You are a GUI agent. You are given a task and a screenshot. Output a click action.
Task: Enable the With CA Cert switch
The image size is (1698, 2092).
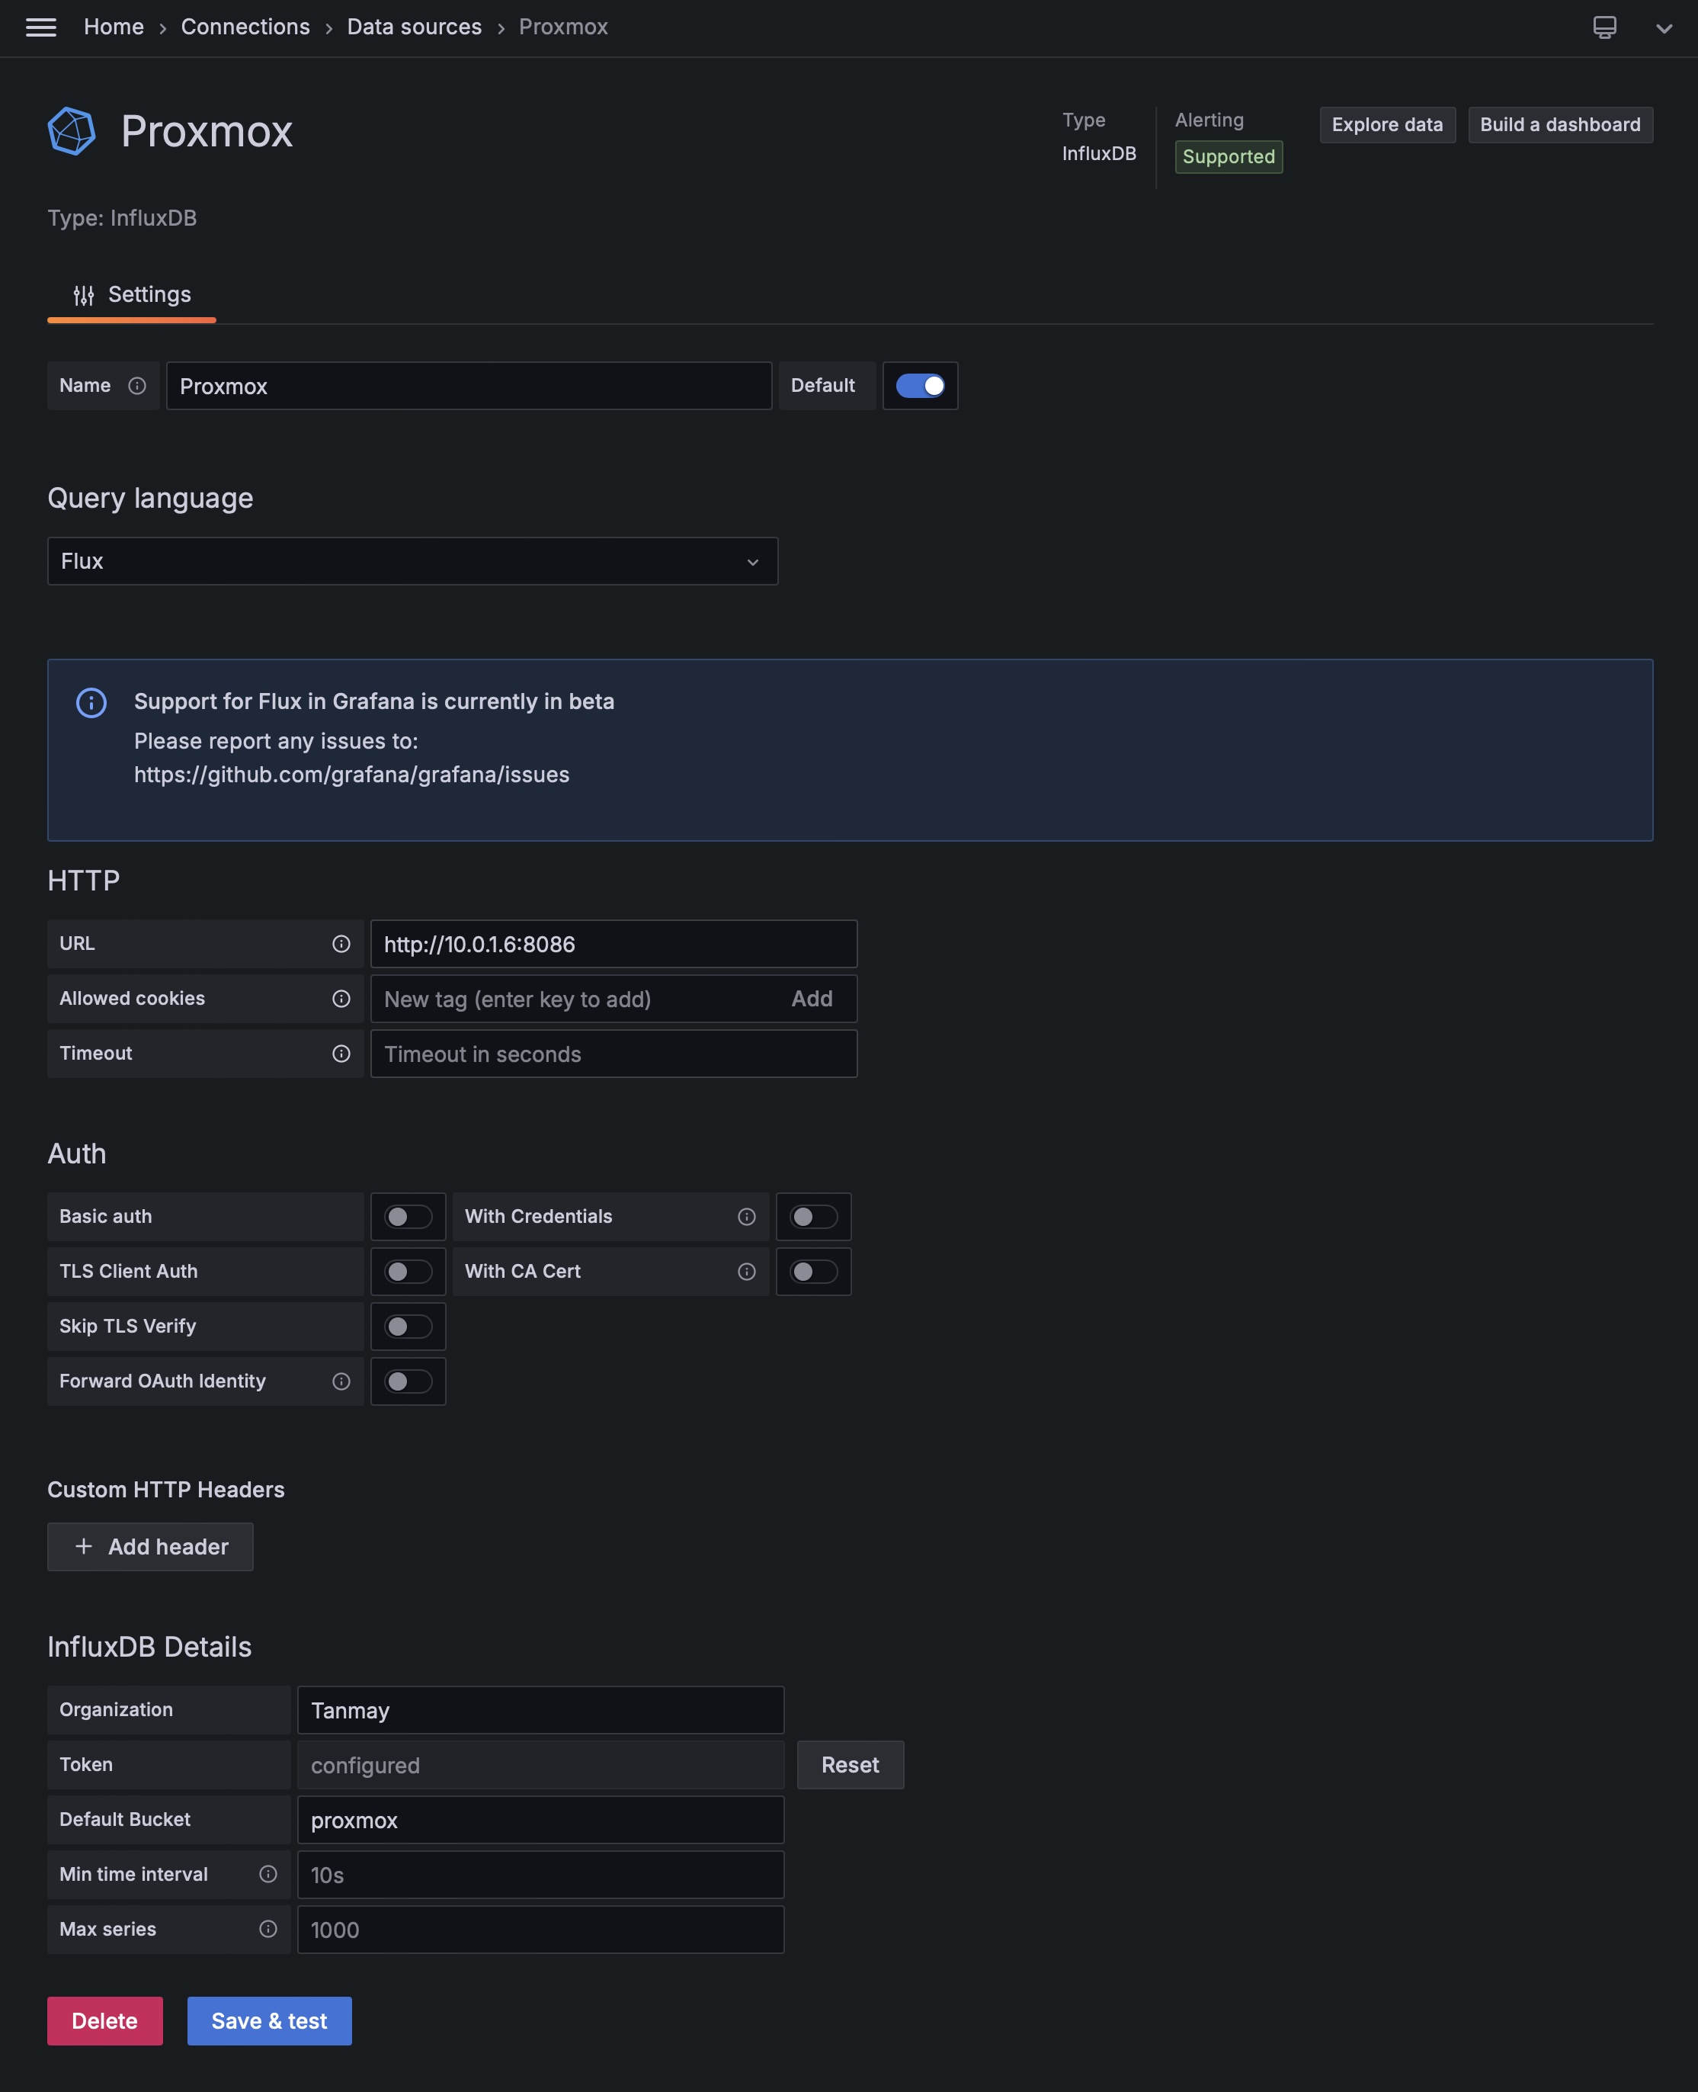point(813,1271)
